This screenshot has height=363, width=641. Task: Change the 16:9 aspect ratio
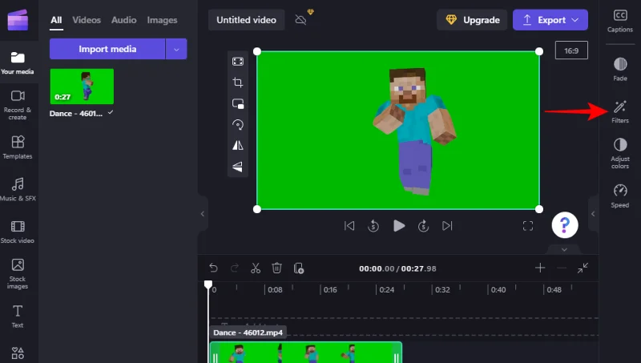571,50
